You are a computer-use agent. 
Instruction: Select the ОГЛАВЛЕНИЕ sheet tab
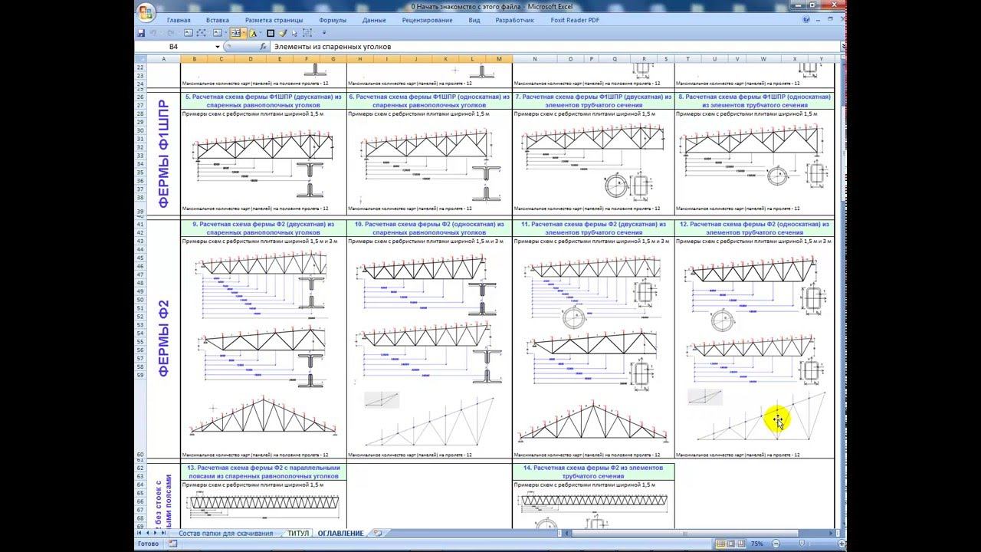coord(341,533)
